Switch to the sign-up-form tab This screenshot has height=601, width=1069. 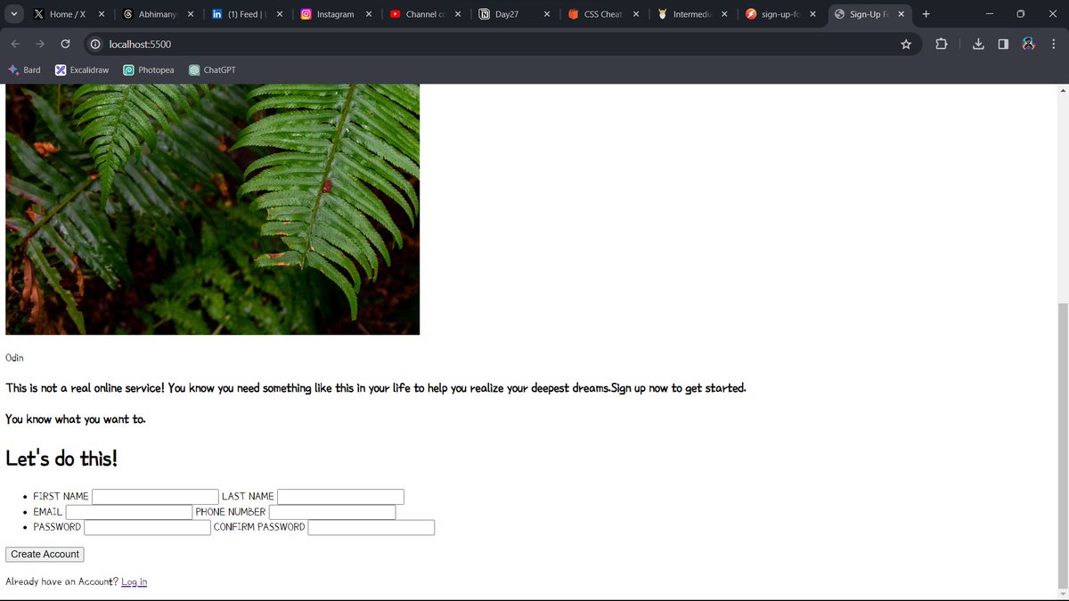point(782,14)
